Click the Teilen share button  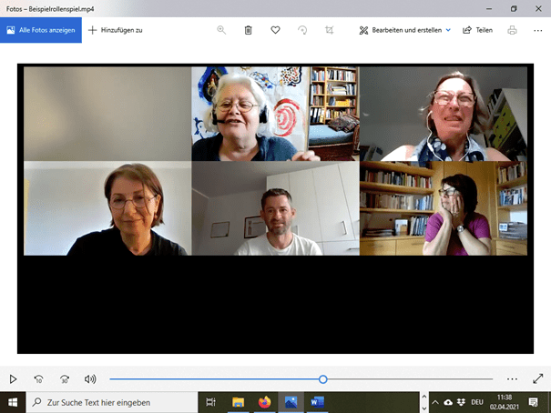pyautogui.click(x=478, y=30)
